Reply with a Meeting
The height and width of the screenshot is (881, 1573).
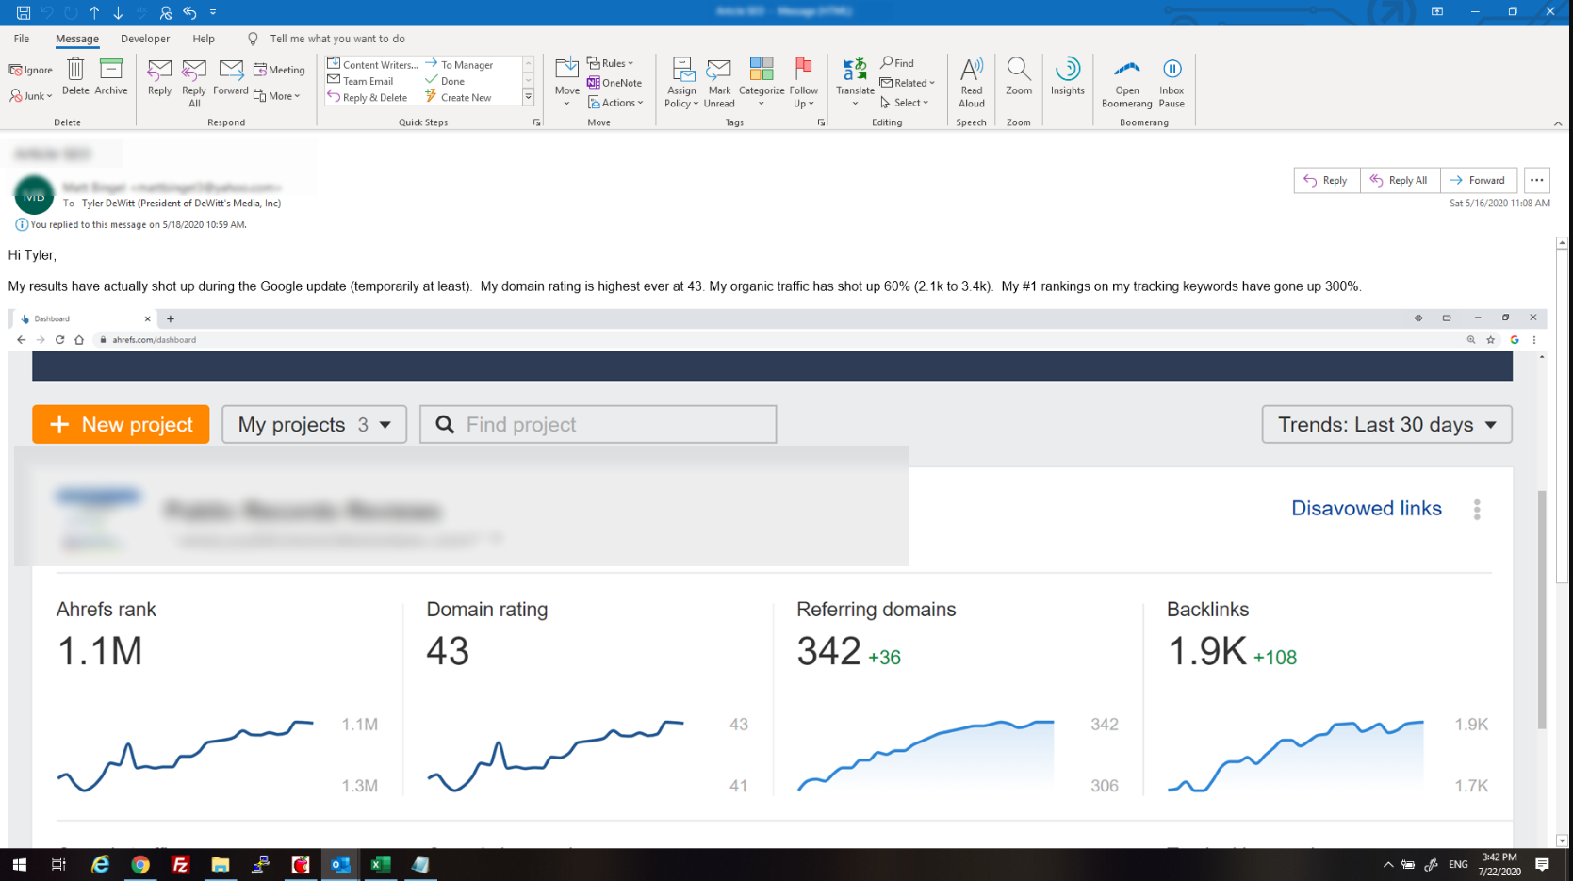point(279,70)
